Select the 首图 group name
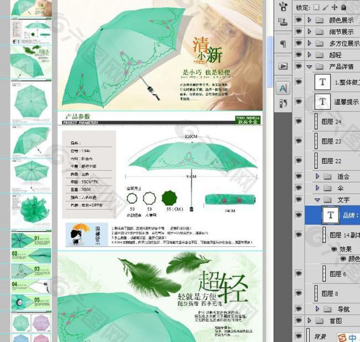This screenshot has height=342, width=360. [336, 320]
